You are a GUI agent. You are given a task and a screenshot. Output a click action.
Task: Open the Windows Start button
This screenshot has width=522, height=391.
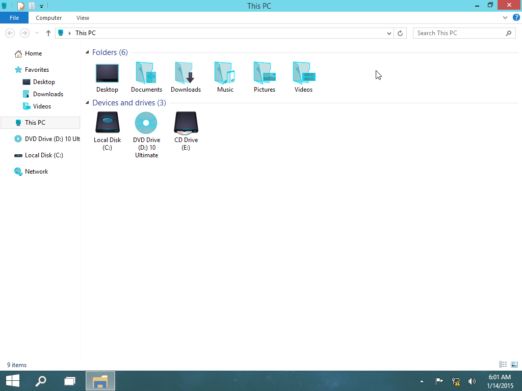(13, 381)
